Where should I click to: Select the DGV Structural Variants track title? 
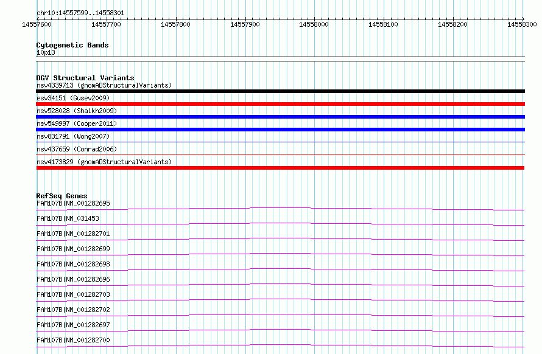coord(85,78)
